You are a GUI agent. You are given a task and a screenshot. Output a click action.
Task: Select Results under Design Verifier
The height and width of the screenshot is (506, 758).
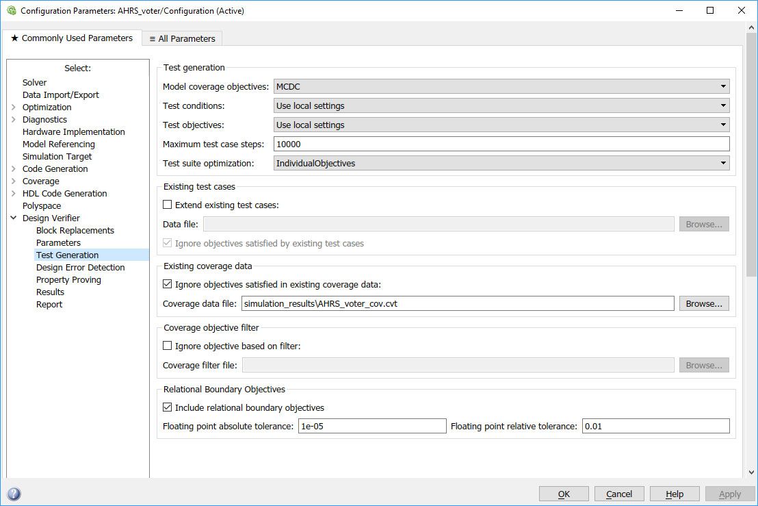tap(49, 292)
